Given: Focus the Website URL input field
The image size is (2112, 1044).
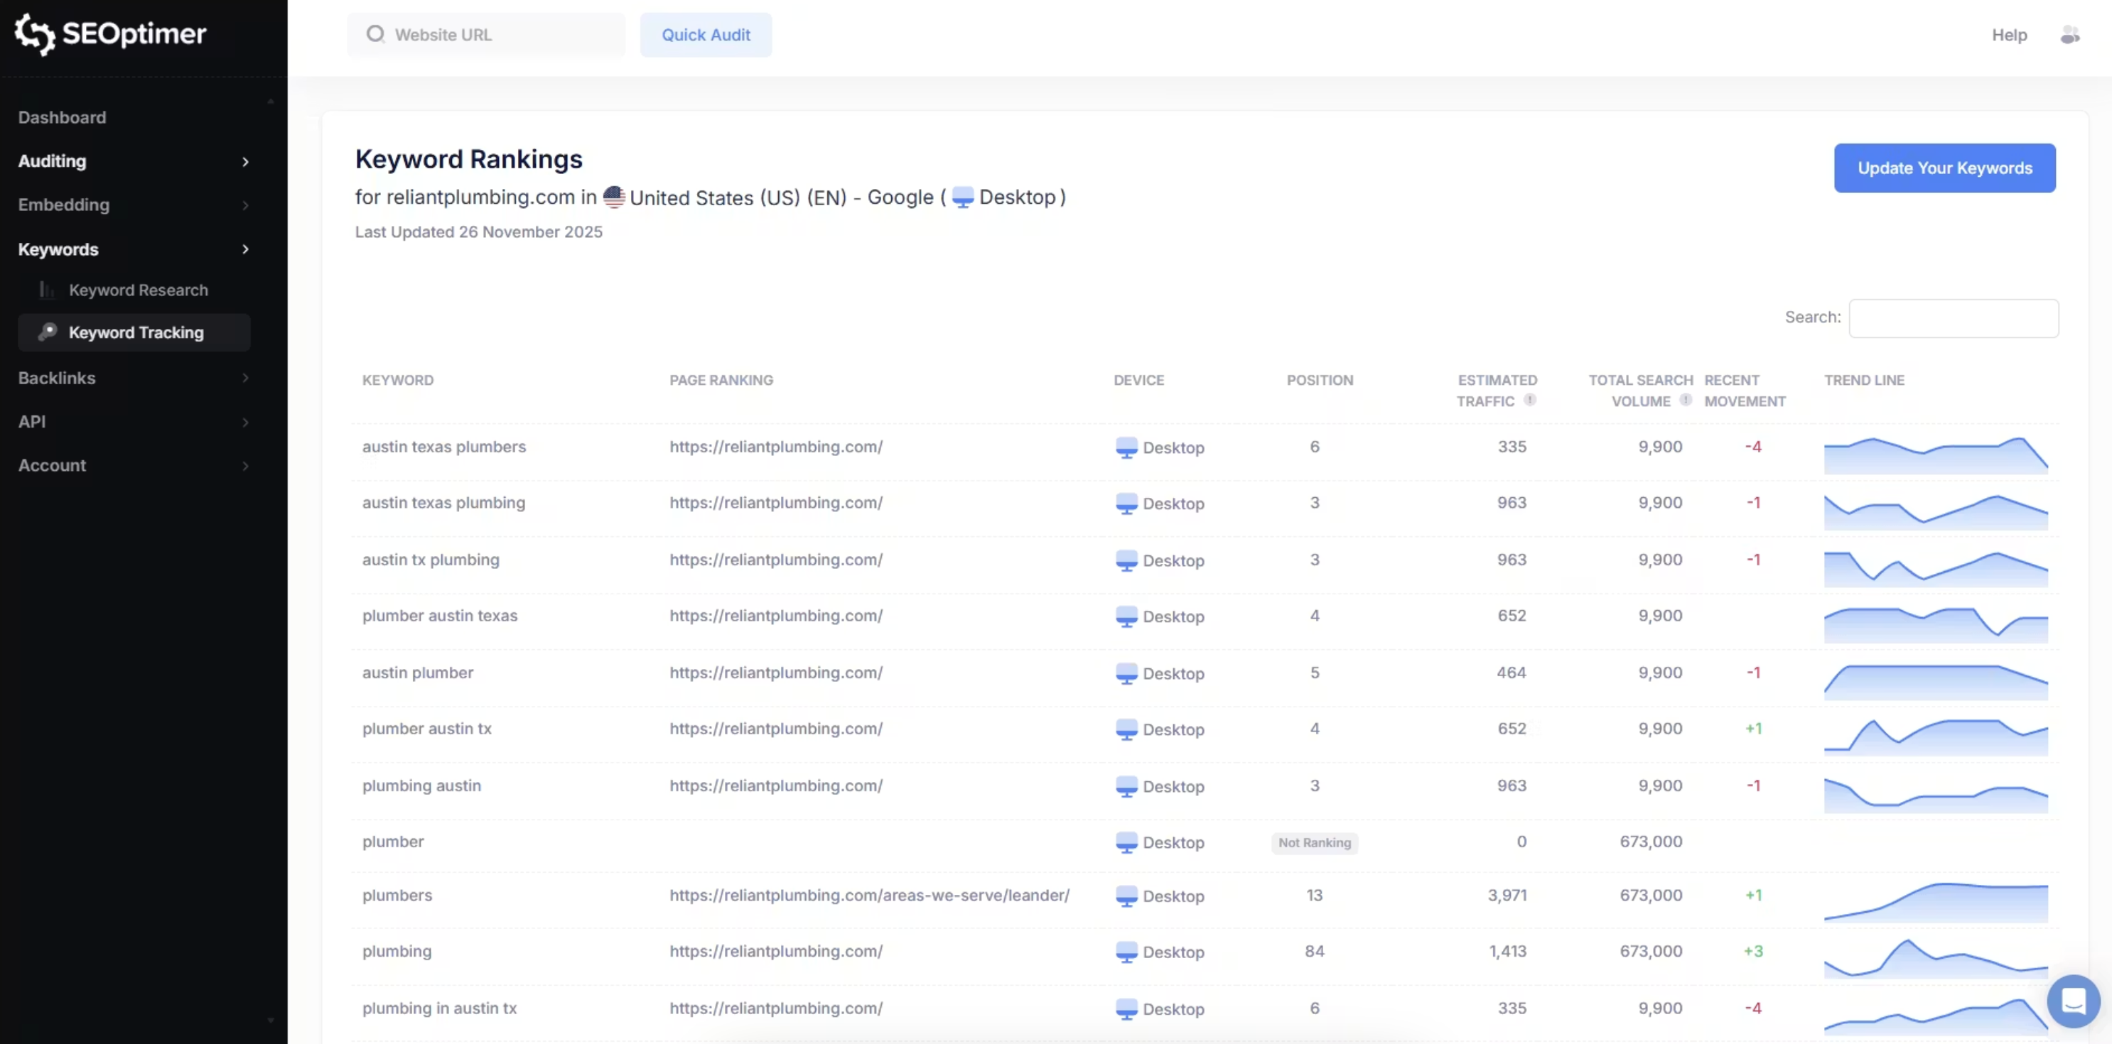Looking at the screenshot, I should pyautogui.click(x=486, y=34).
